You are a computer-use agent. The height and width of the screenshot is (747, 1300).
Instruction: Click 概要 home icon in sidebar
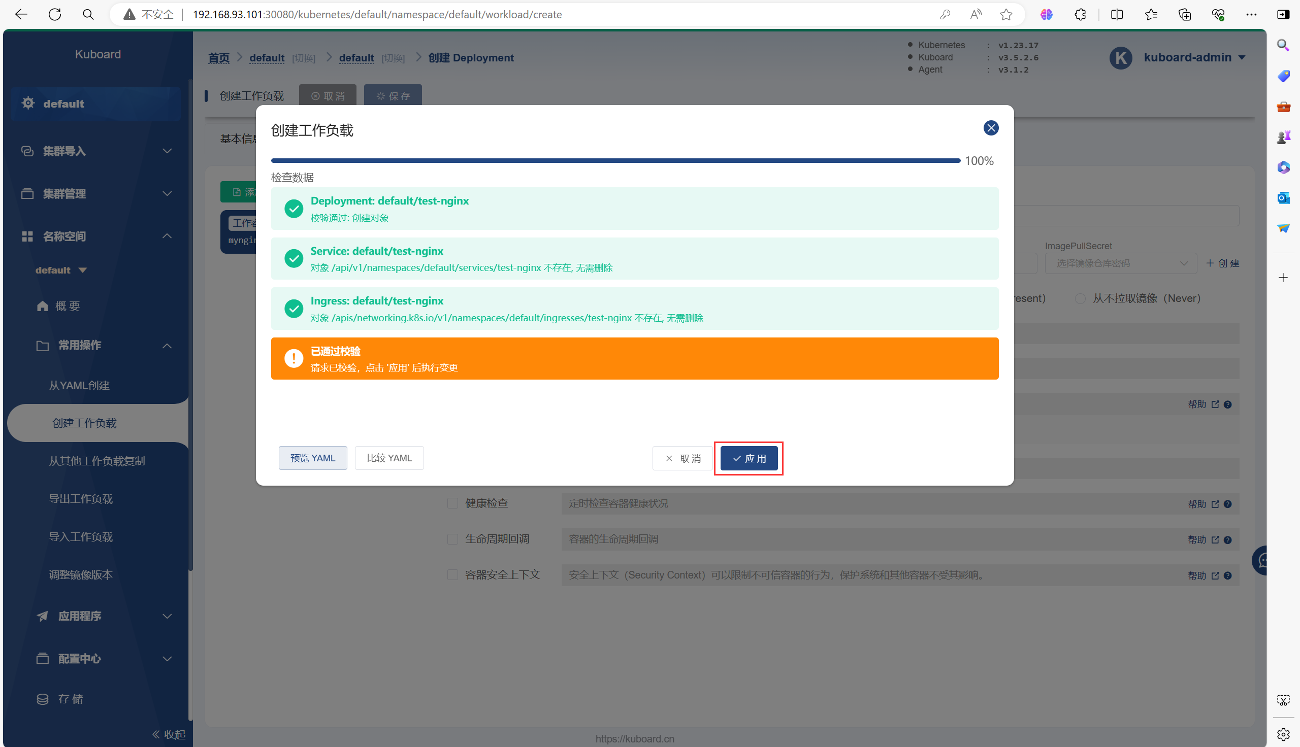43,307
